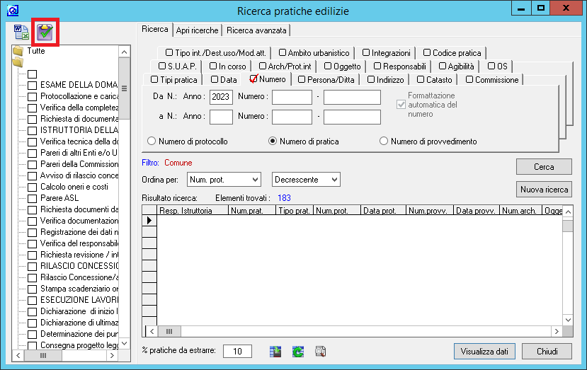Open the Apri ricerche tab

point(197,30)
